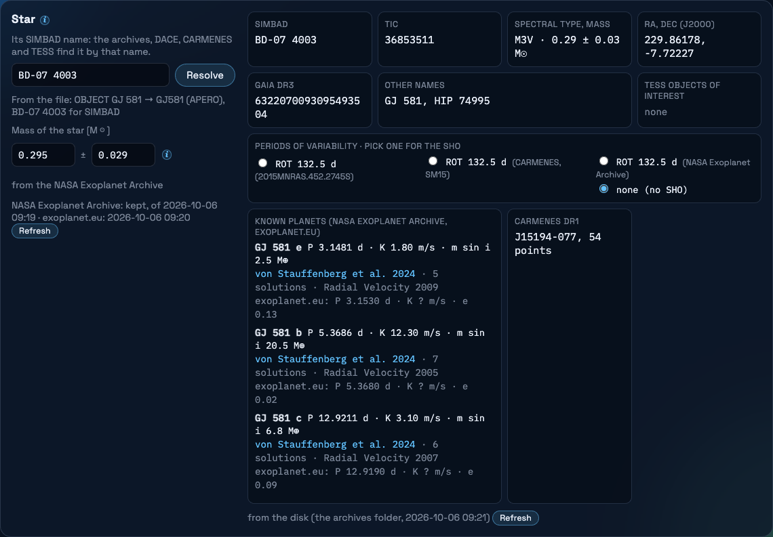Click exoplanet.eu line with P 12.9190 d
773x537 pixels.
click(364, 479)
